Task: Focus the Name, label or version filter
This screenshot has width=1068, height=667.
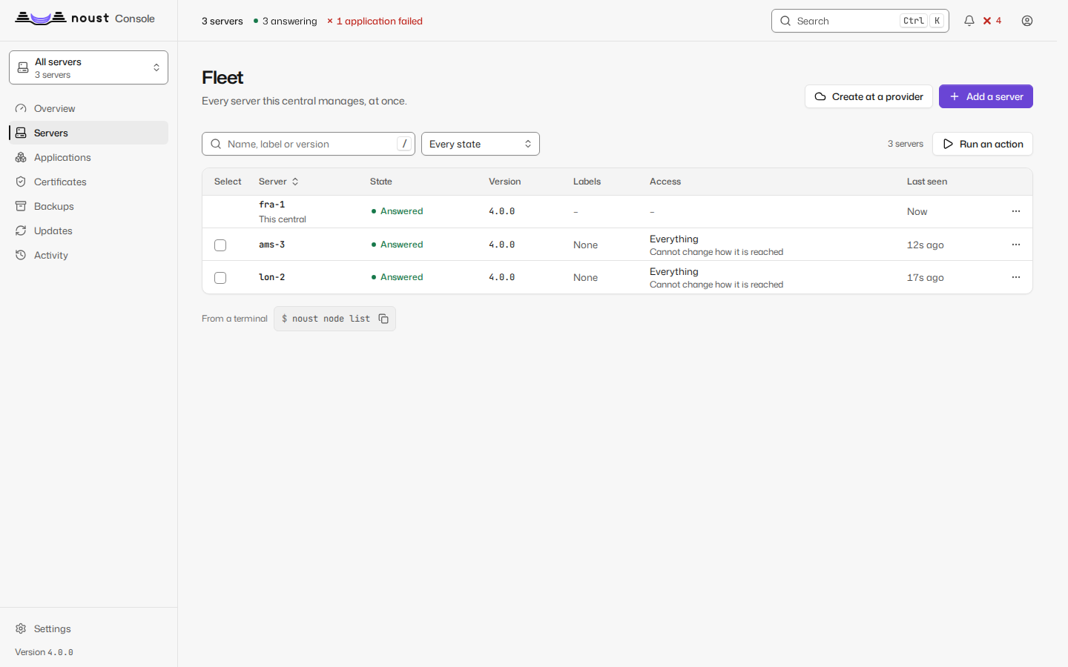Action: (x=309, y=144)
